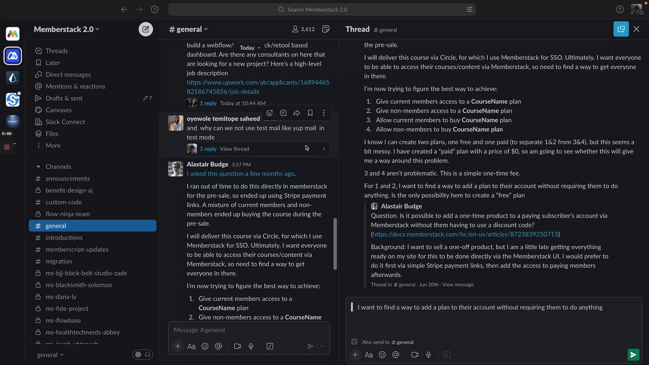Screen dimensions: 649x365
Task: Check the Also send to #general box
Action: point(354,342)
